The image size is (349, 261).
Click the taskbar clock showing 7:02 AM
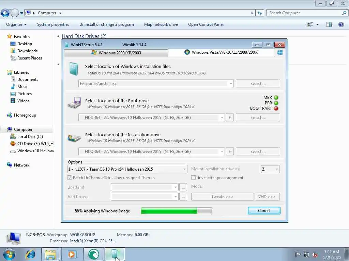(332, 255)
